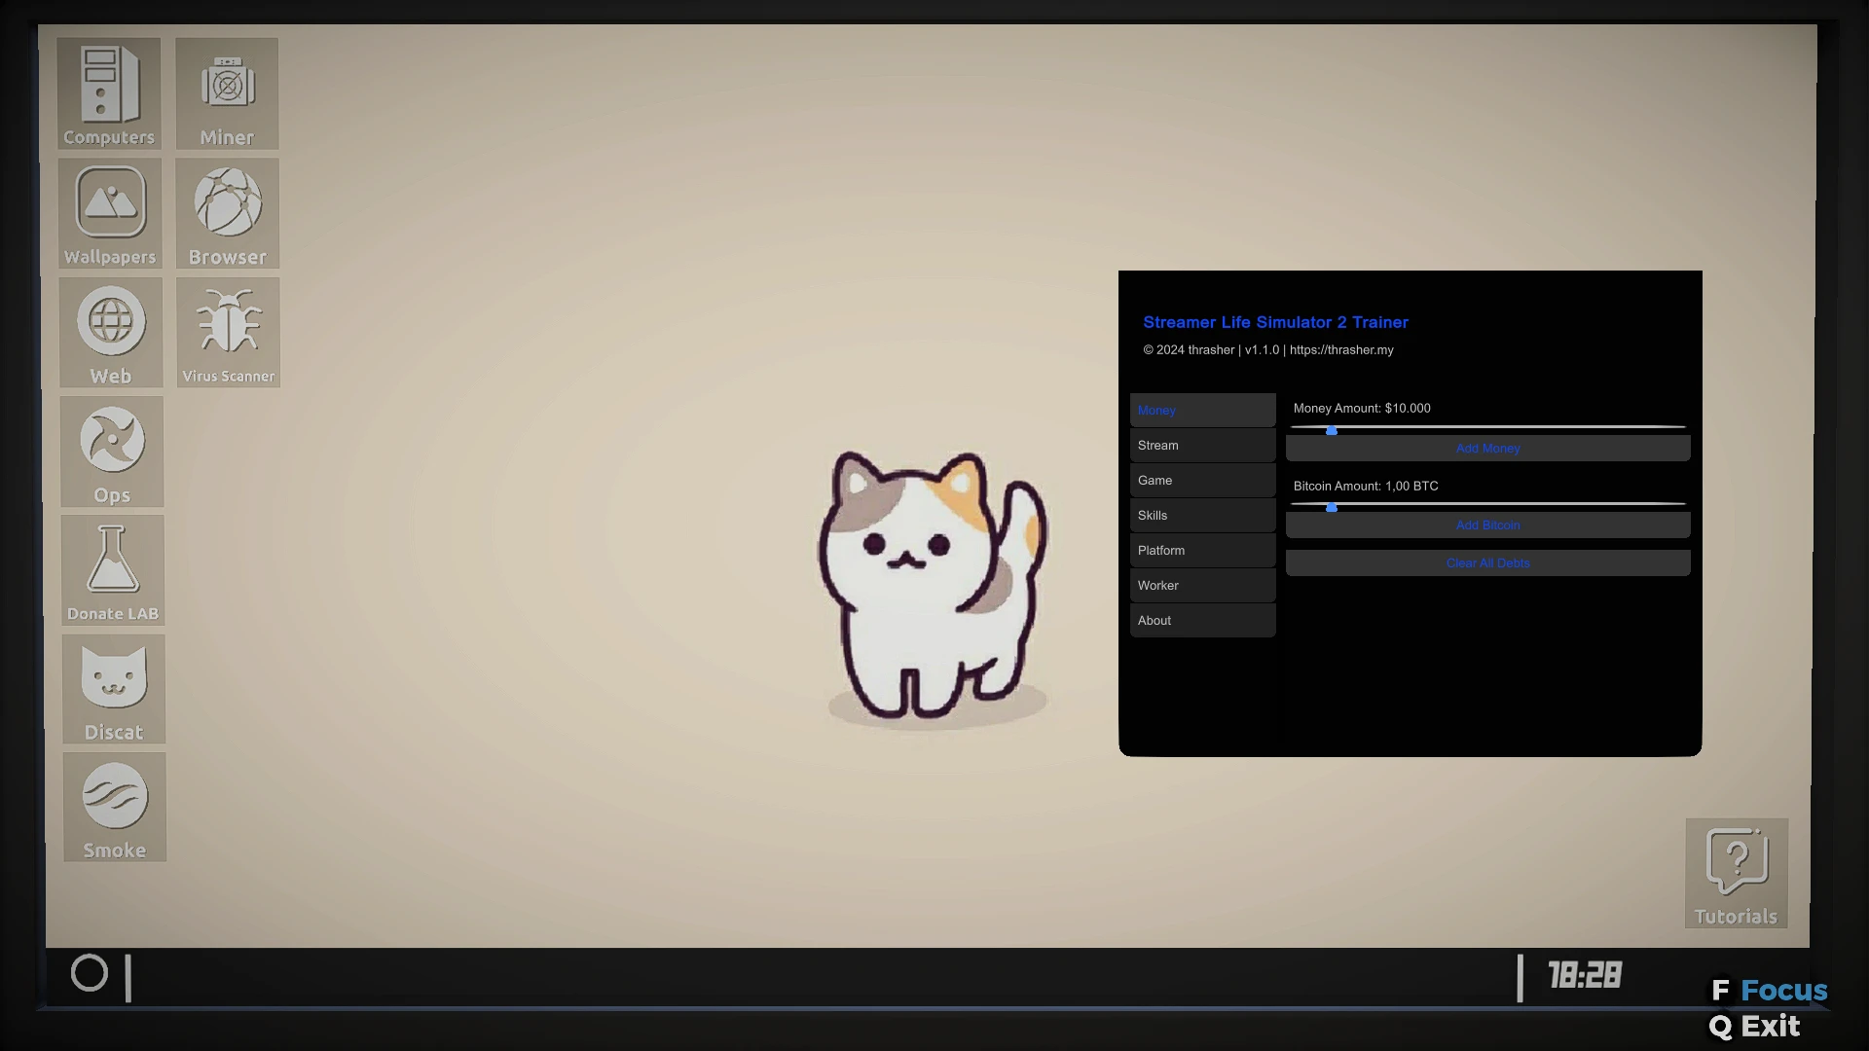Click the Money Amount slider handle
The image size is (1869, 1051).
point(1332,430)
